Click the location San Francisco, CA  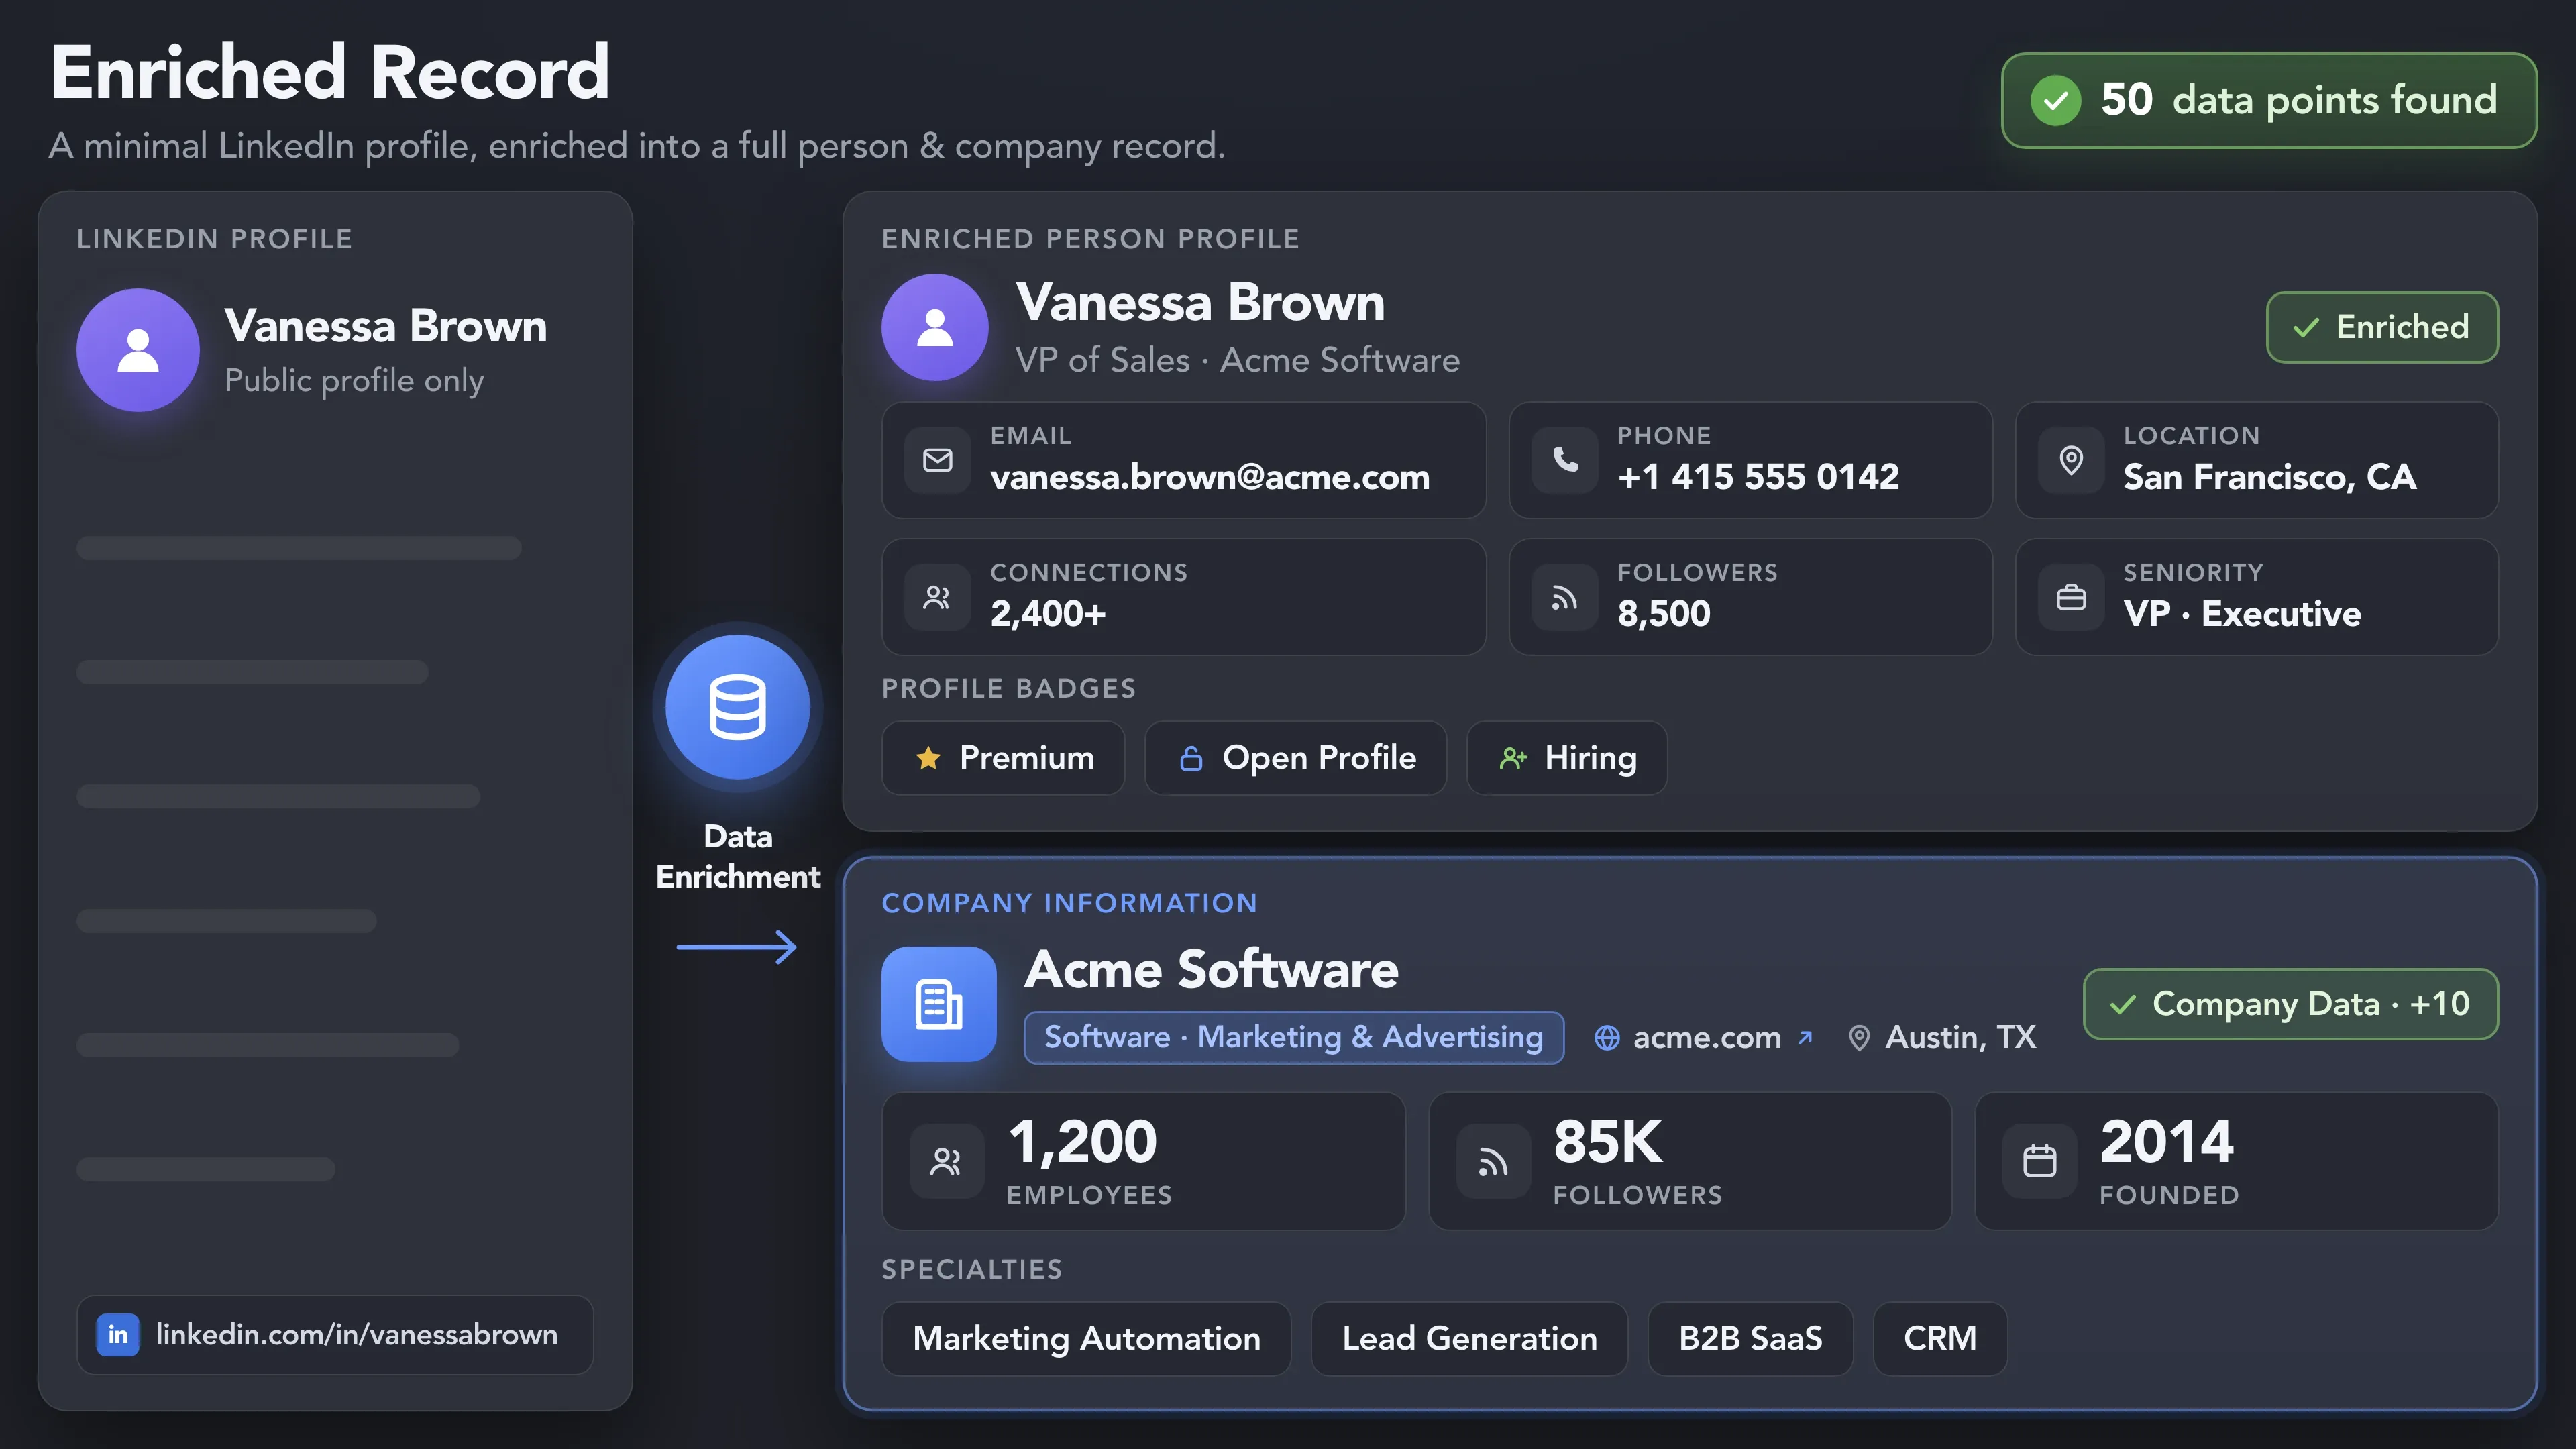pyautogui.click(x=2270, y=477)
